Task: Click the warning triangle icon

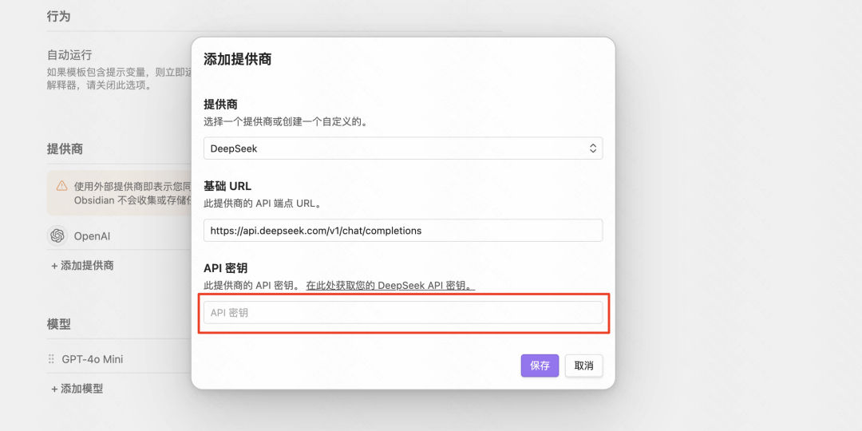Action: click(61, 186)
